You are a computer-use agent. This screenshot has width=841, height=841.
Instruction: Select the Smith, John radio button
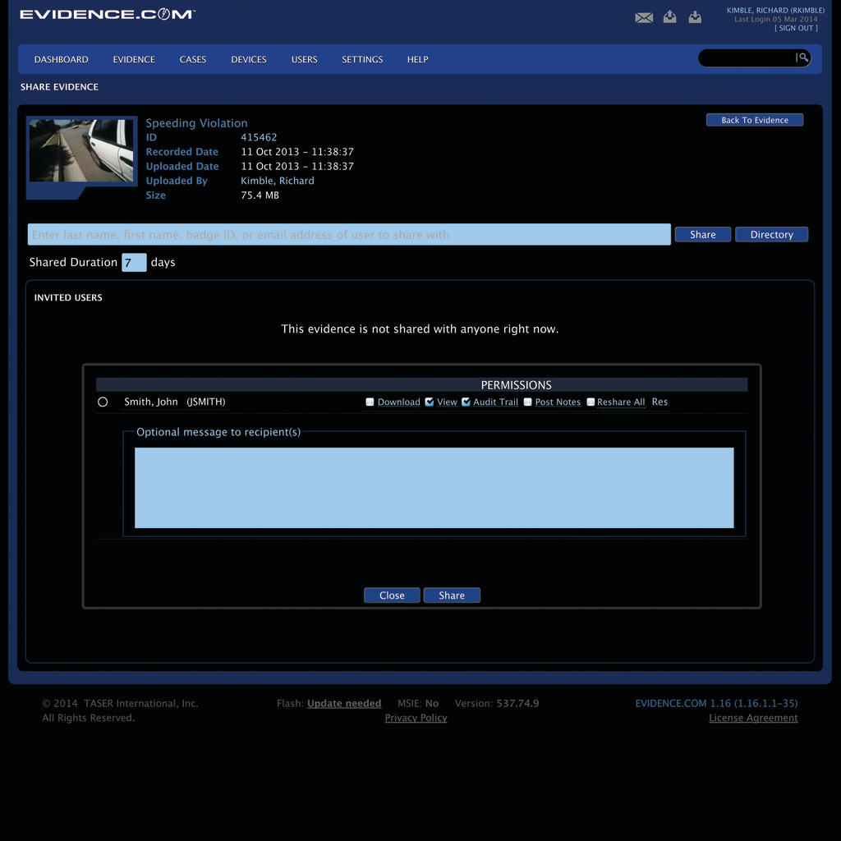coord(103,402)
